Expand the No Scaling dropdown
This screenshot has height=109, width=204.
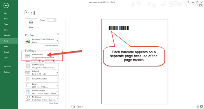[57, 98]
